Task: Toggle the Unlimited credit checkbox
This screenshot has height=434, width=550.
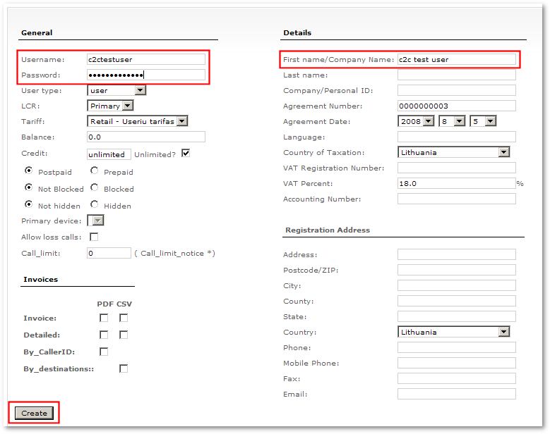Action: [186, 154]
